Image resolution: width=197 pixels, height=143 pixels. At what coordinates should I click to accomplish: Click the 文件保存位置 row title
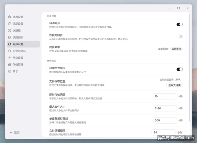[x=57, y=82]
